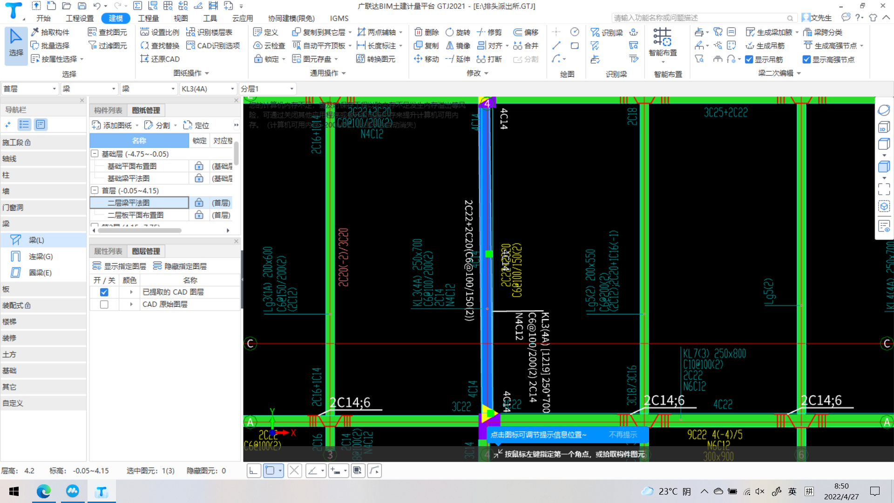Viewport: 894px width, 503px height.
Task: Open the 开始 ribbon tab
Action: coord(43,18)
